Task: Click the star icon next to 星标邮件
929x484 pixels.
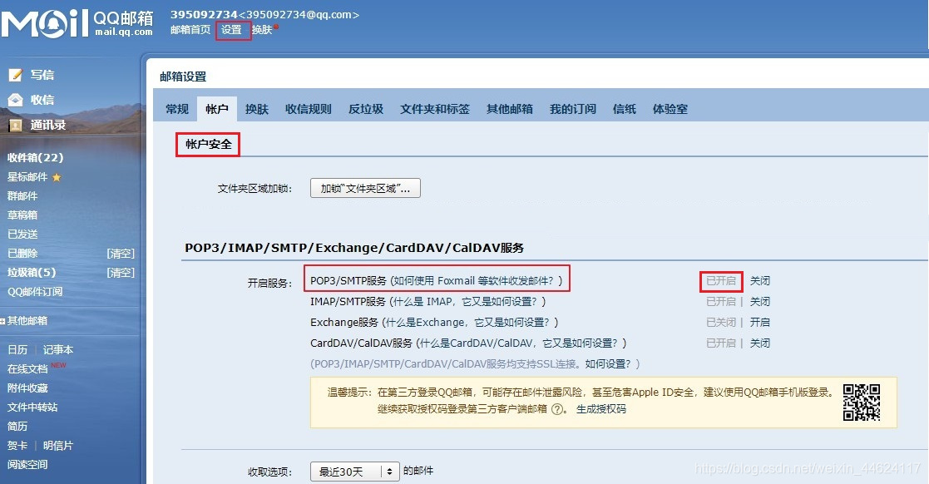Action: pos(57,177)
